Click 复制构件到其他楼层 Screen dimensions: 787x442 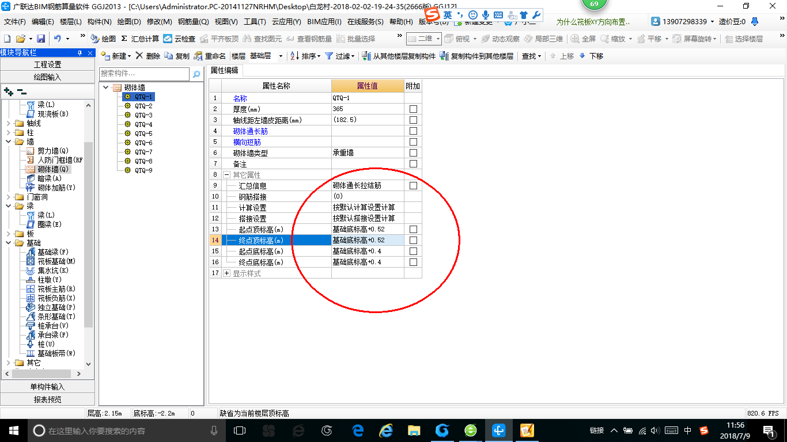point(476,56)
